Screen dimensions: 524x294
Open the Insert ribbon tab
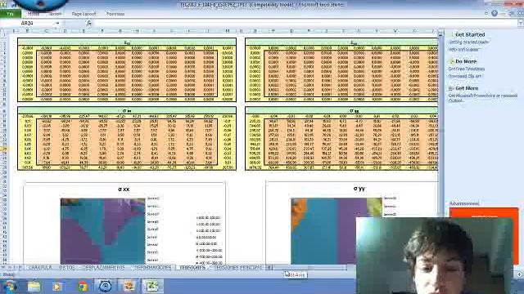tap(55, 14)
